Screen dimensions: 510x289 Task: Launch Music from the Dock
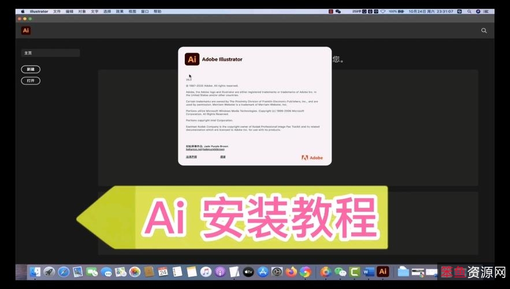[x=206, y=272]
